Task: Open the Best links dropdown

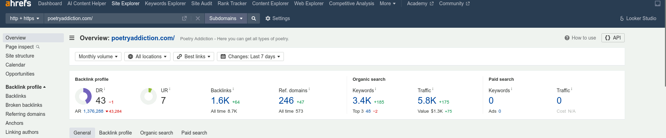Action: click(x=194, y=57)
